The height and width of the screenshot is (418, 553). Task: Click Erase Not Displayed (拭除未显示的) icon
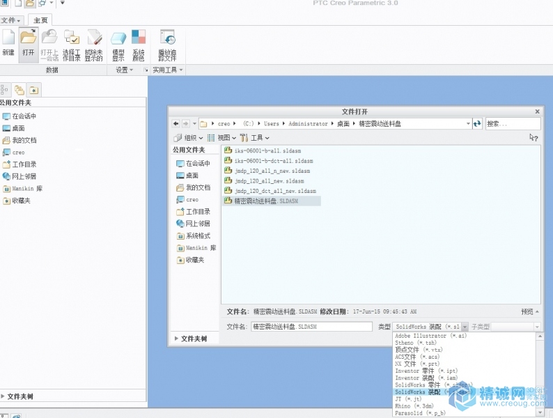coord(94,45)
